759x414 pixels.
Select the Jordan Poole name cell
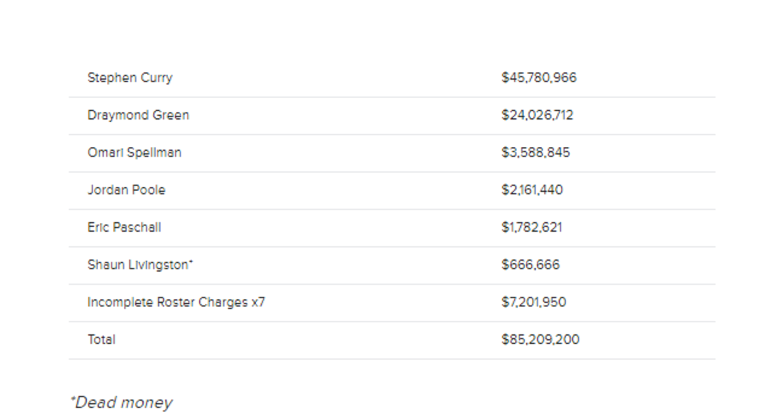click(126, 190)
